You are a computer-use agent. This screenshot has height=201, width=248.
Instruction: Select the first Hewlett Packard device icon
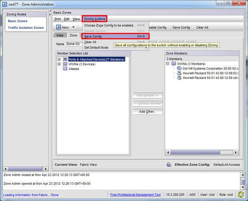tap(179, 73)
